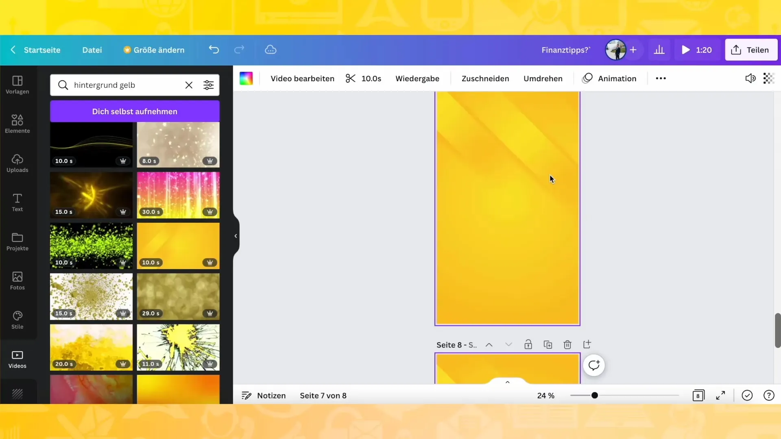The height and width of the screenshot is (439, 781).
Task: Select the gold bokeh 29.0 s thumbnail
Action: pyautogui.click(x=178, y=296)
